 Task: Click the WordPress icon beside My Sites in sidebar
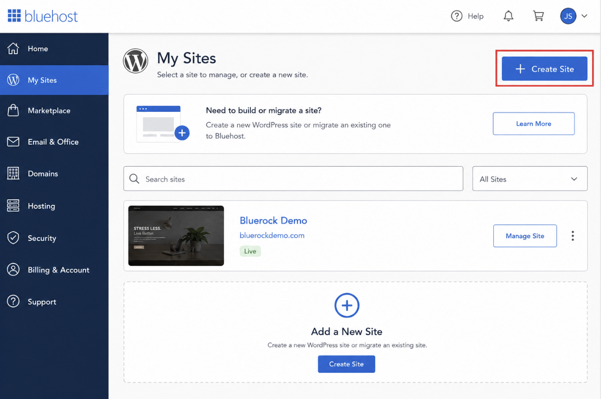pos(13,80)
